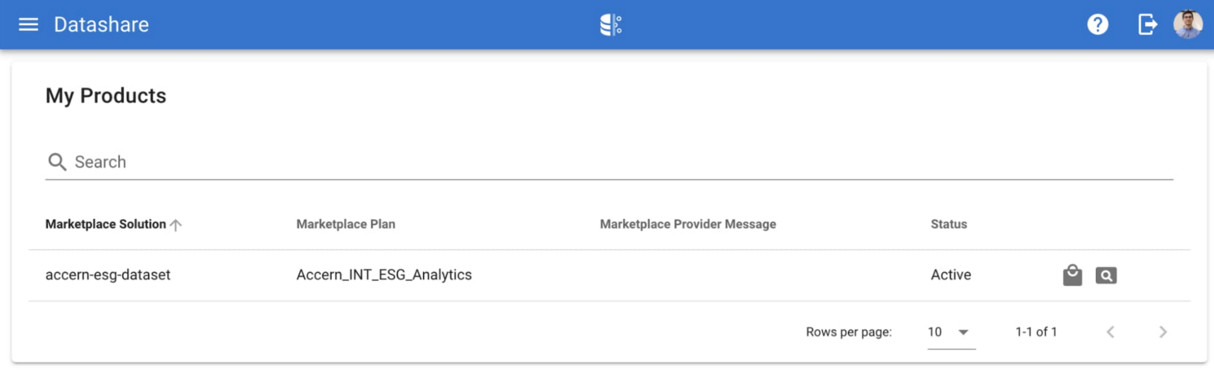This screenshot has width=1214, height=389.
Task: Go to the previous page chevron
Action: click(1110, 332)
